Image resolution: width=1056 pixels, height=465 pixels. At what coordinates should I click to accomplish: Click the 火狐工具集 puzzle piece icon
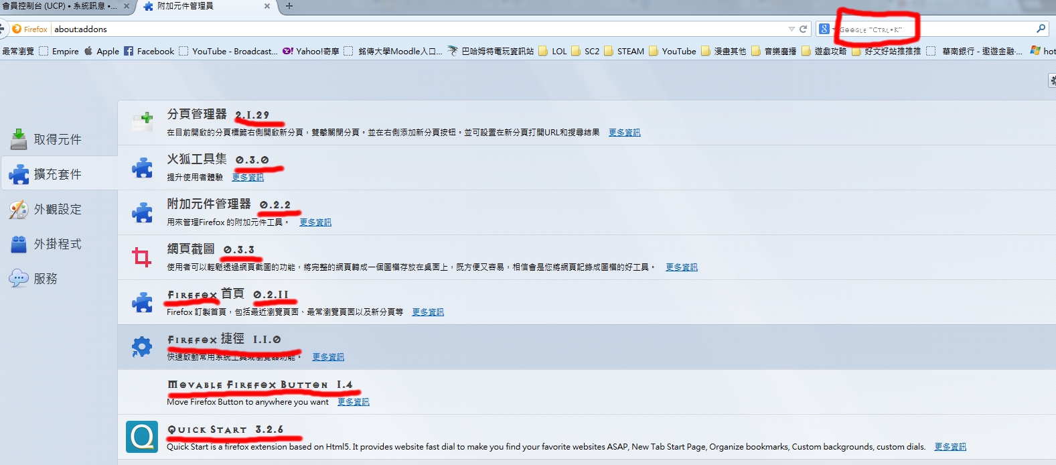click(x=142, y=168)
